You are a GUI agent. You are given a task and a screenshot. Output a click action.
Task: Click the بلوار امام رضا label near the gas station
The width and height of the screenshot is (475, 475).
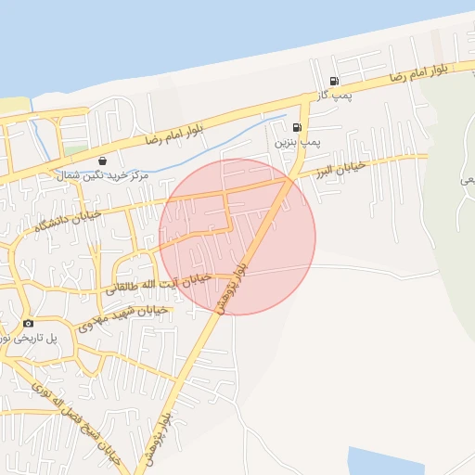(x=418, y=74)
